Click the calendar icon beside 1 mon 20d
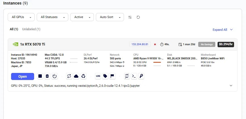Image resolution: width=246 pixels, height=119 pixels. 180,44
